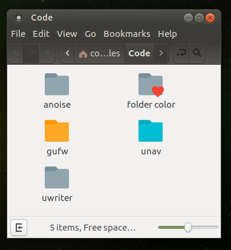The width and height of the screenshot is (231, 250).
Task: Open the View menu
Action: (67, 34)
